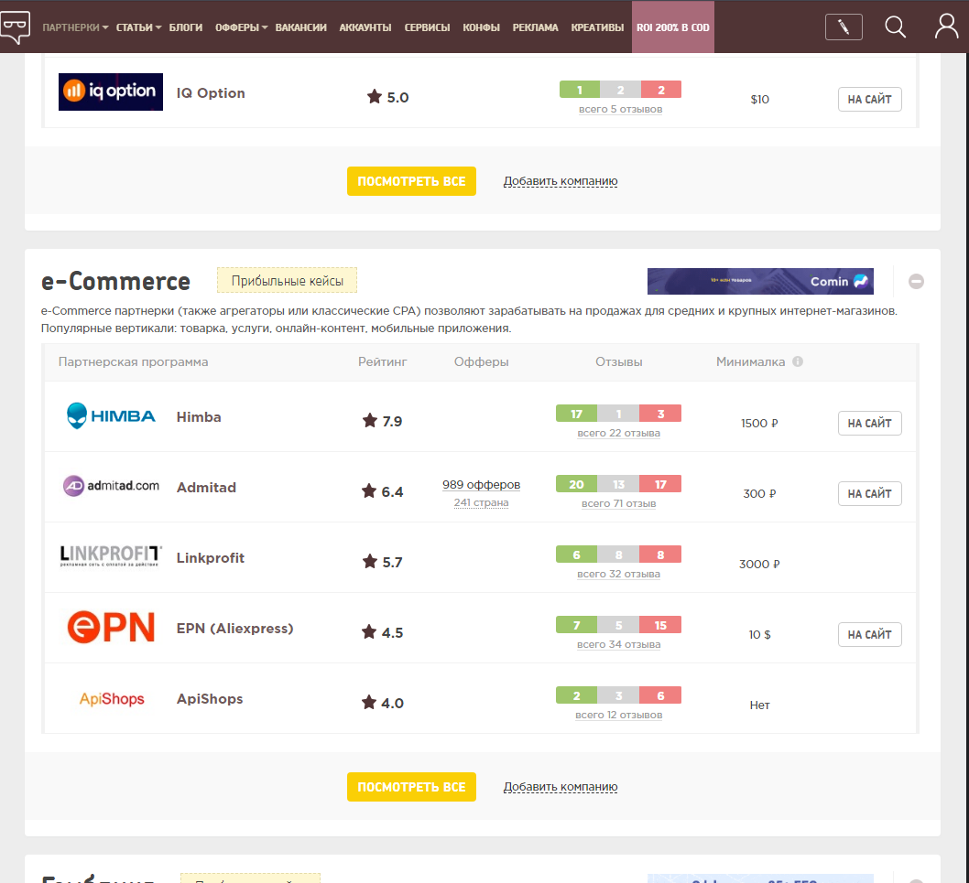Click the Comin banner ad
The width and height of the screenshot is (969, 883).
click(x=760, y=282)
